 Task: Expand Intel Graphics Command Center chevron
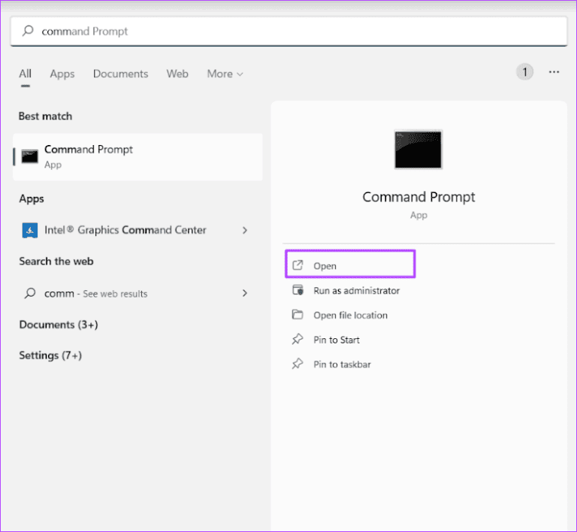point(245,231)
